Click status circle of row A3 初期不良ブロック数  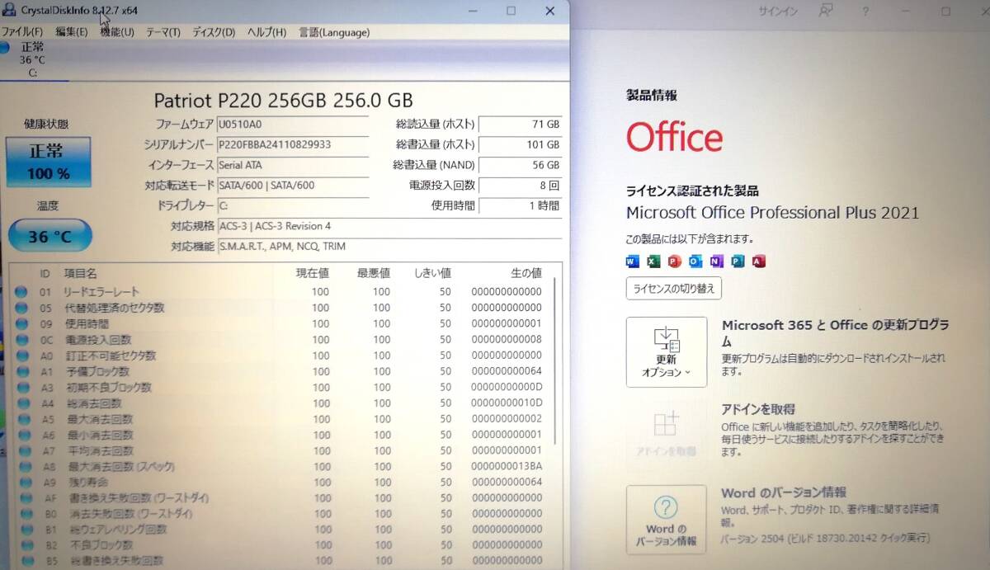click(x=22, y=387)
